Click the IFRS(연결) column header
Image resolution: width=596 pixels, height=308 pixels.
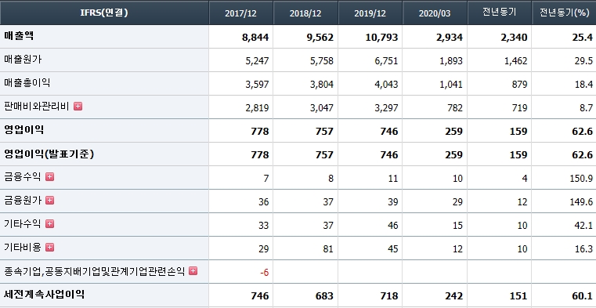point(104,13)
